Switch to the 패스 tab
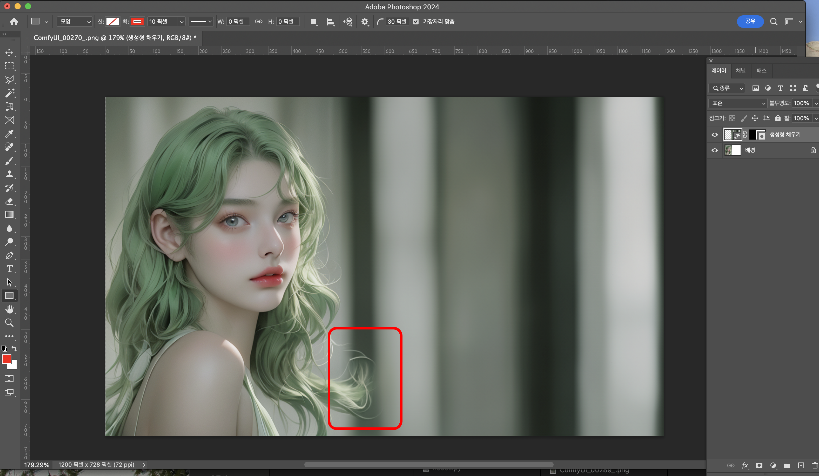Viewport: 819px width, 476px height. pos(761,71)
